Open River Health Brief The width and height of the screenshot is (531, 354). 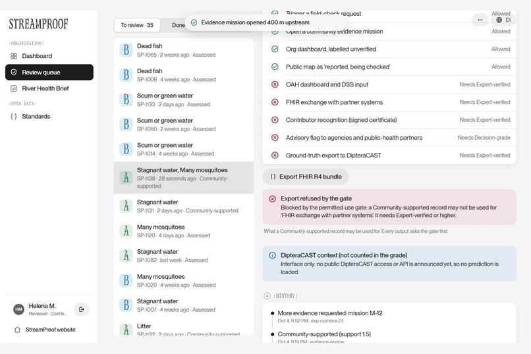click(49, 88)
